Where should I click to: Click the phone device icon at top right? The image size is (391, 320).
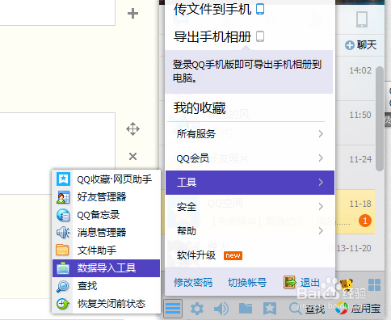[362, 19]
